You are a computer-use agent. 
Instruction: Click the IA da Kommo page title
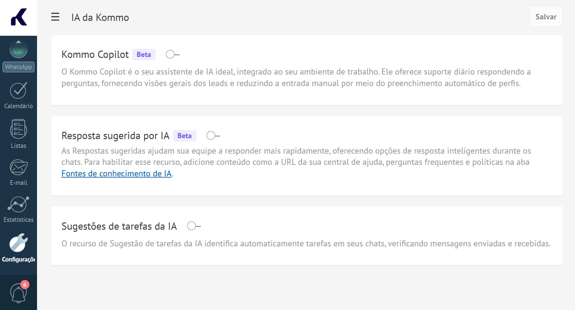tap(100, 18)
